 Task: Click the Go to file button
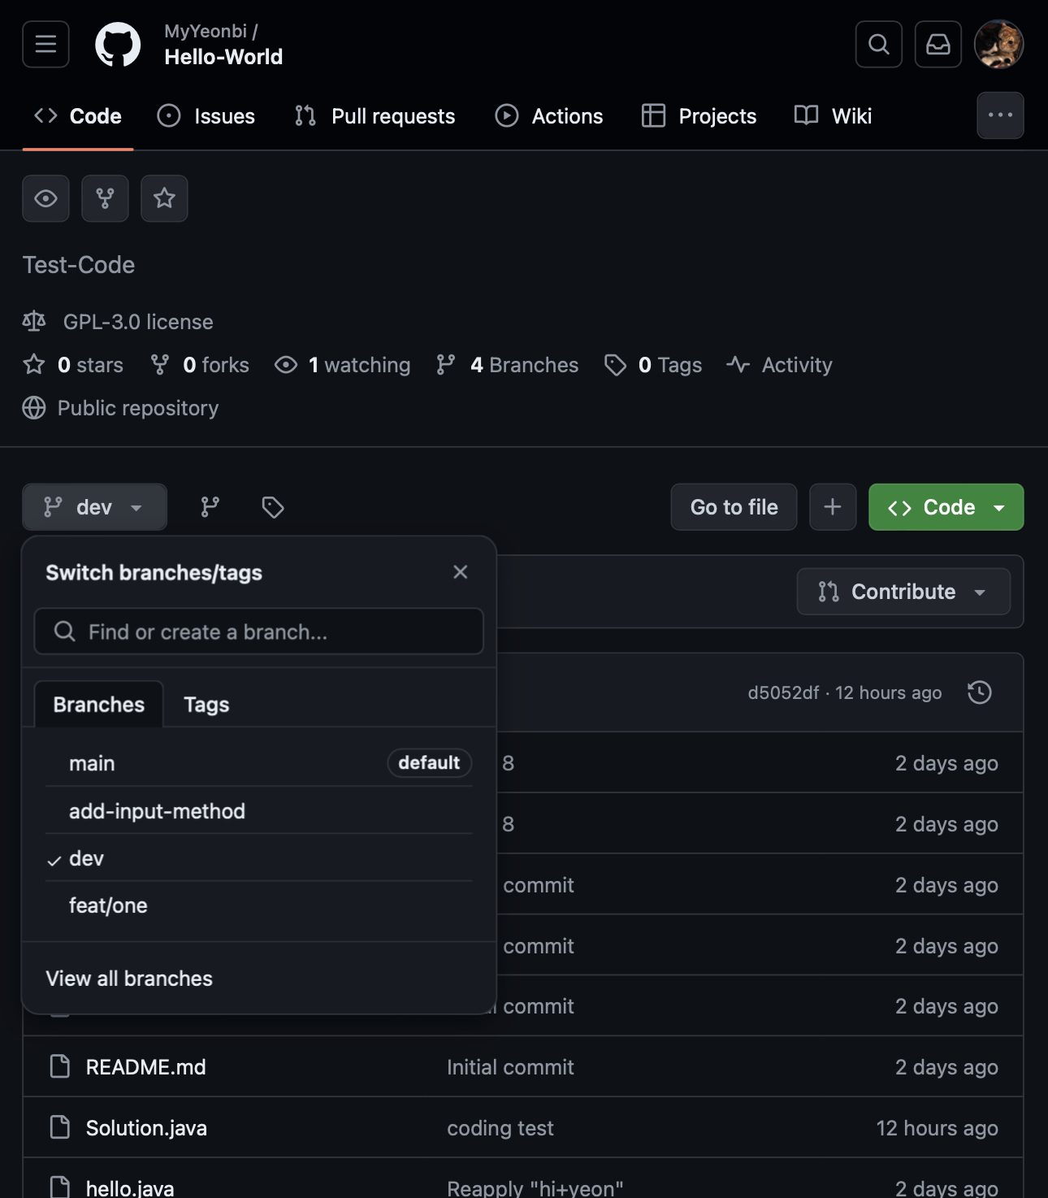pos(734,507)
